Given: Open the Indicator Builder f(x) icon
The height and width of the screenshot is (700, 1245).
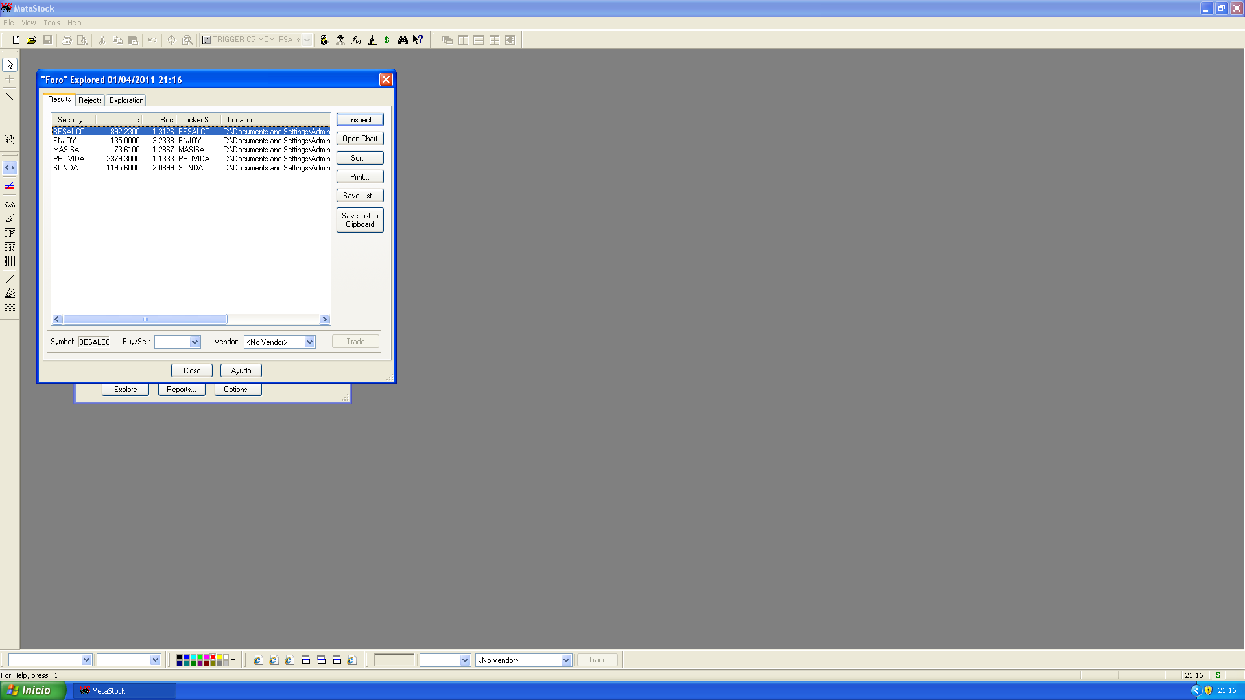Looking at the screenshot, I should coord(356,40).
